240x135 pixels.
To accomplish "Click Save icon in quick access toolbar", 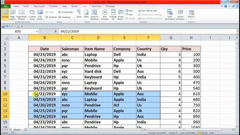I will (x=3, y=26).
